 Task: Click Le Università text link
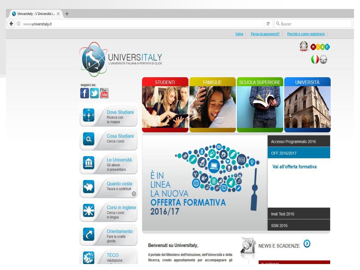tap(119, 160)
